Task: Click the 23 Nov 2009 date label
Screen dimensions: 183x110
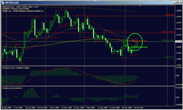Action: click(79, 108)
